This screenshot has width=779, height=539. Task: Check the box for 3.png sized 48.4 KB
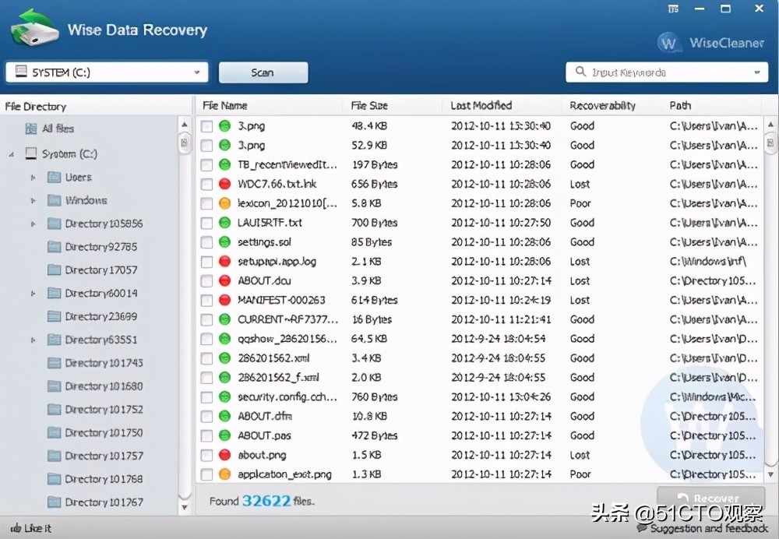tap(206, 126)
